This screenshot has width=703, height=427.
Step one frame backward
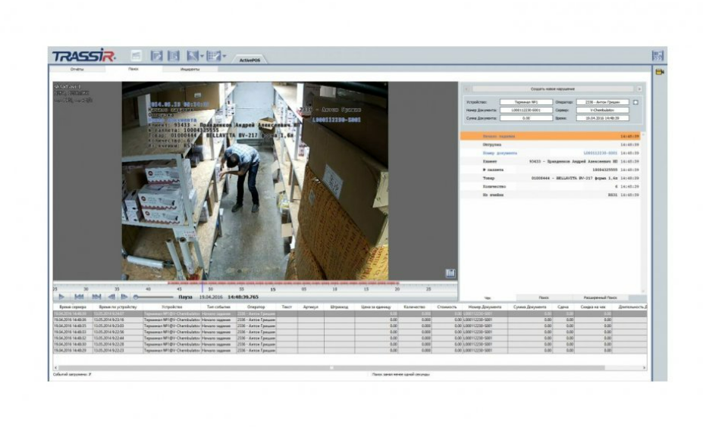[111, 297]
